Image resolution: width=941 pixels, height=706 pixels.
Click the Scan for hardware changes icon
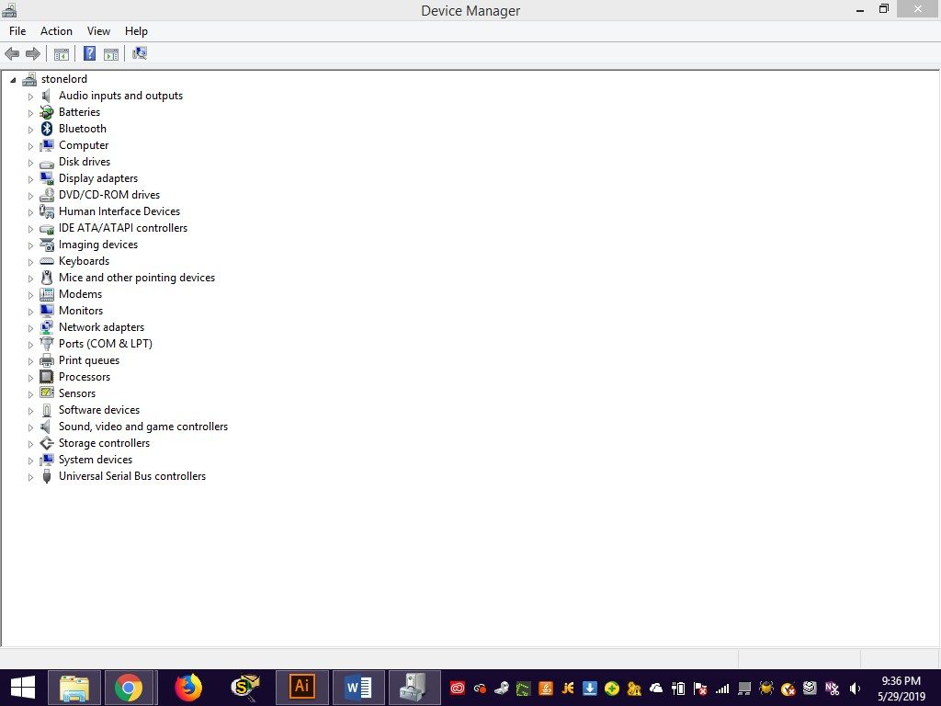click(x=140, y=54)
